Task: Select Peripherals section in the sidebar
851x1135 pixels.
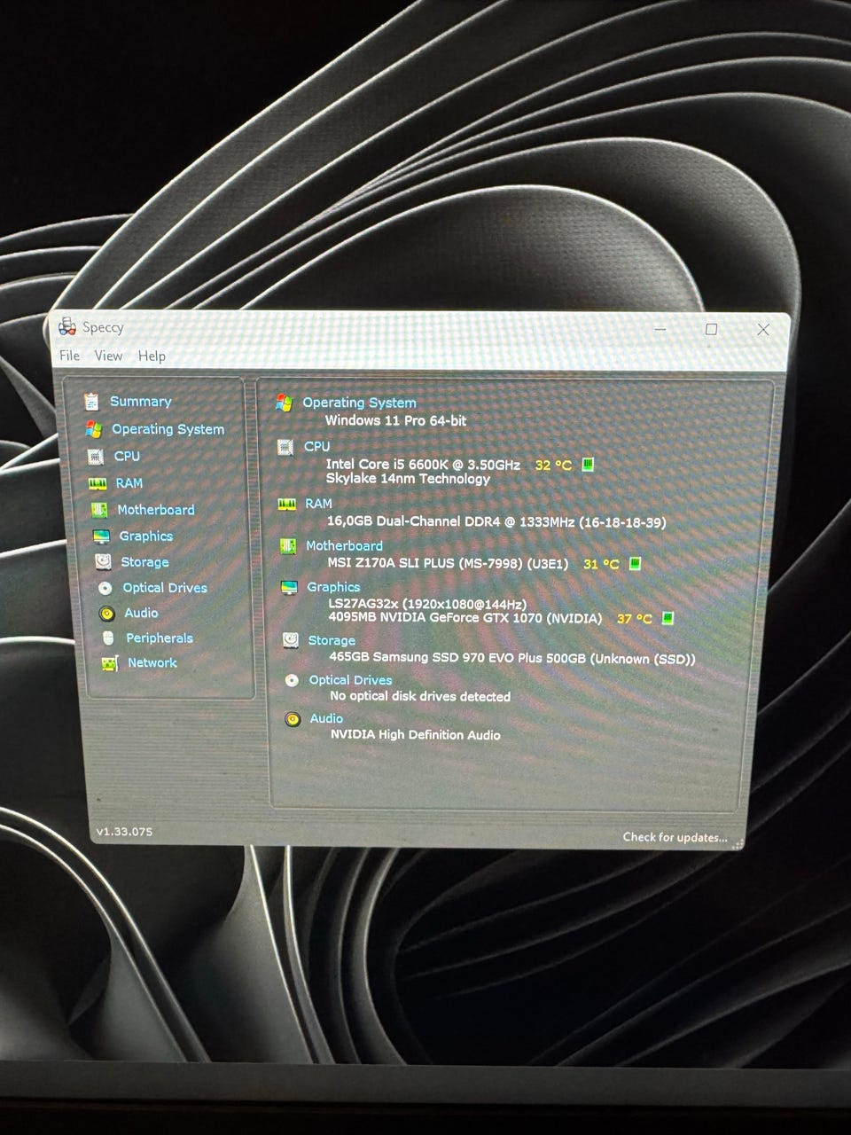Action: 159,638
